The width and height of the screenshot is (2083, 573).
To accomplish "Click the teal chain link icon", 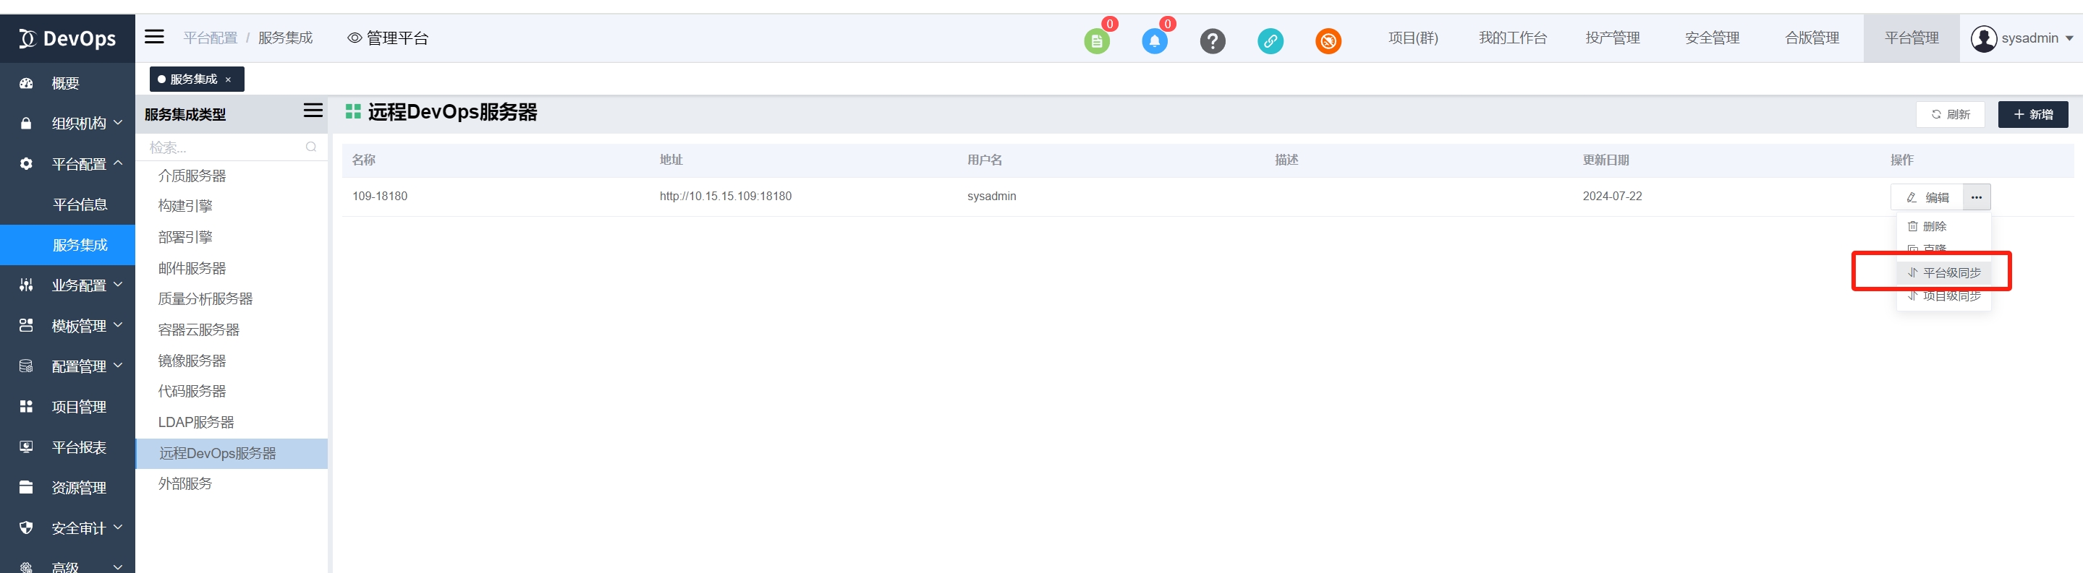I will tap(1270, 41).
